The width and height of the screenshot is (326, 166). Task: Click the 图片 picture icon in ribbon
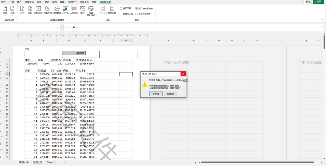pyautogui.click(x=83, y=10)
